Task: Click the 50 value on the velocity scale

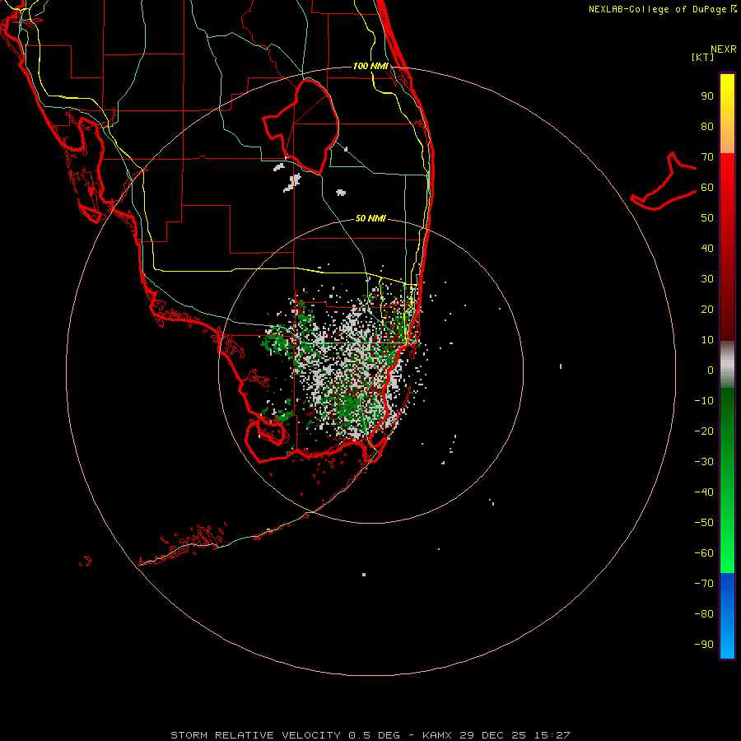Action: (x=707, y=218)
